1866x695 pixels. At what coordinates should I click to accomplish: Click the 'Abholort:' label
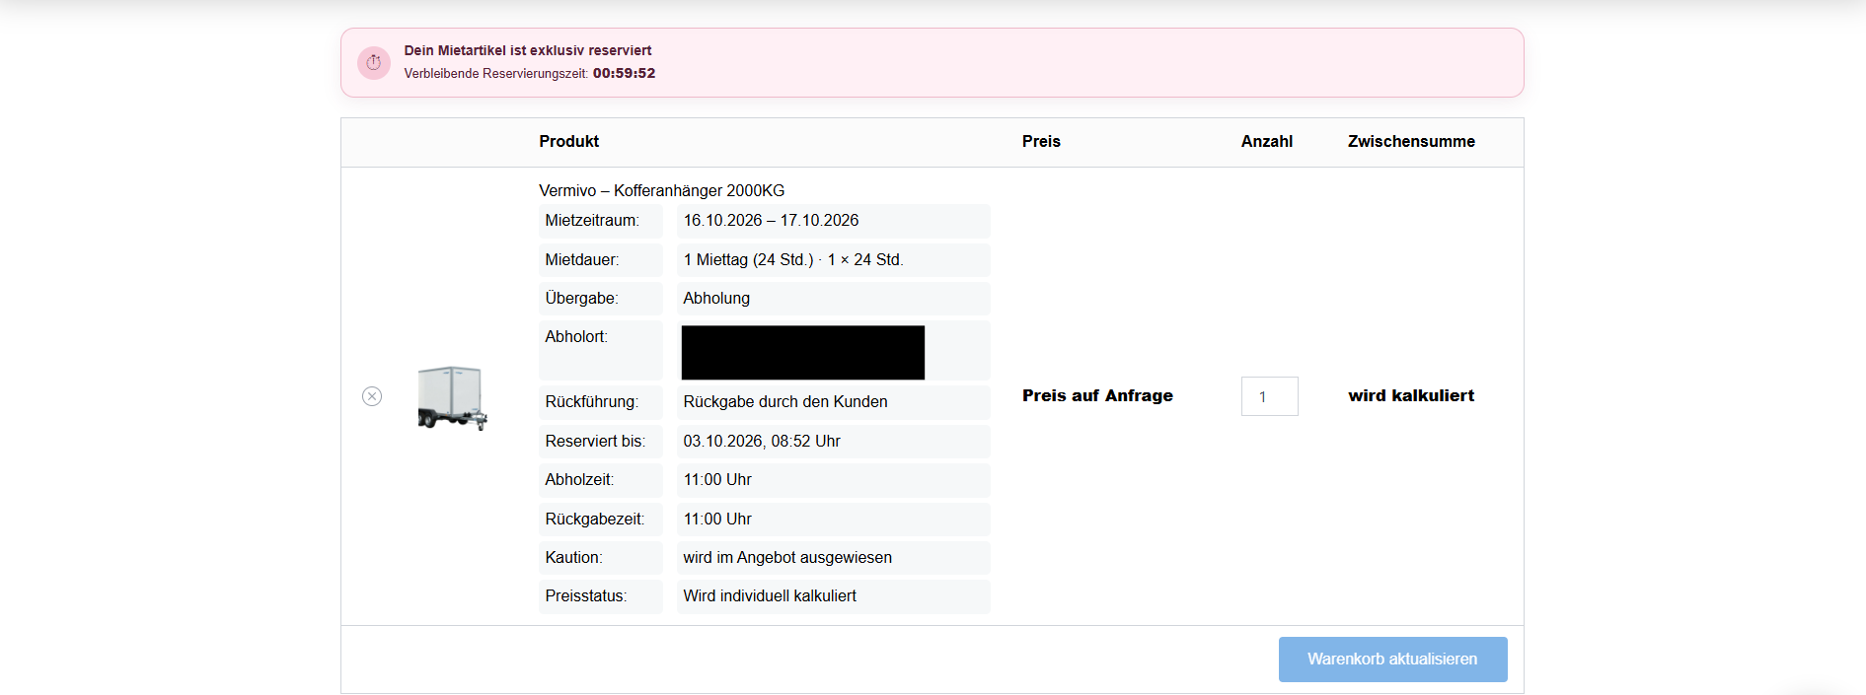tap(576, 337)
